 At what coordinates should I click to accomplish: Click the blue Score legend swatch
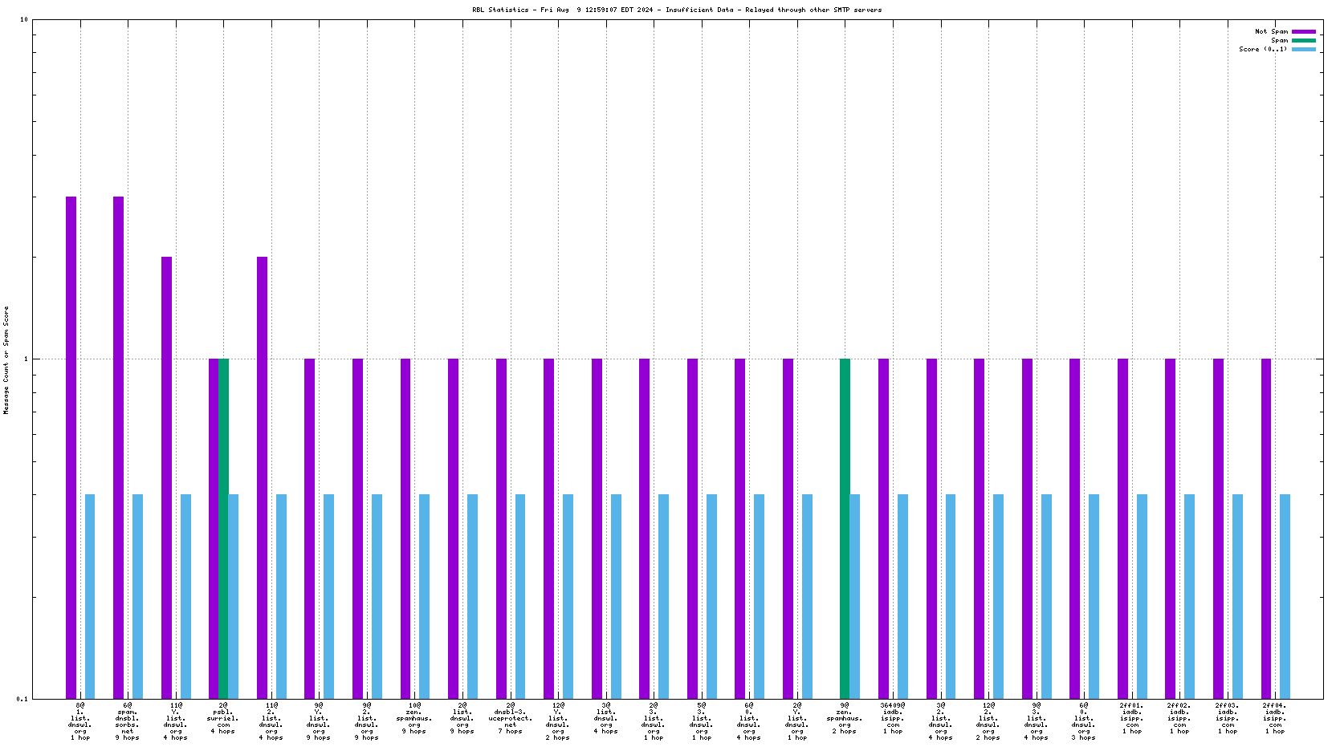(1304, 50)
